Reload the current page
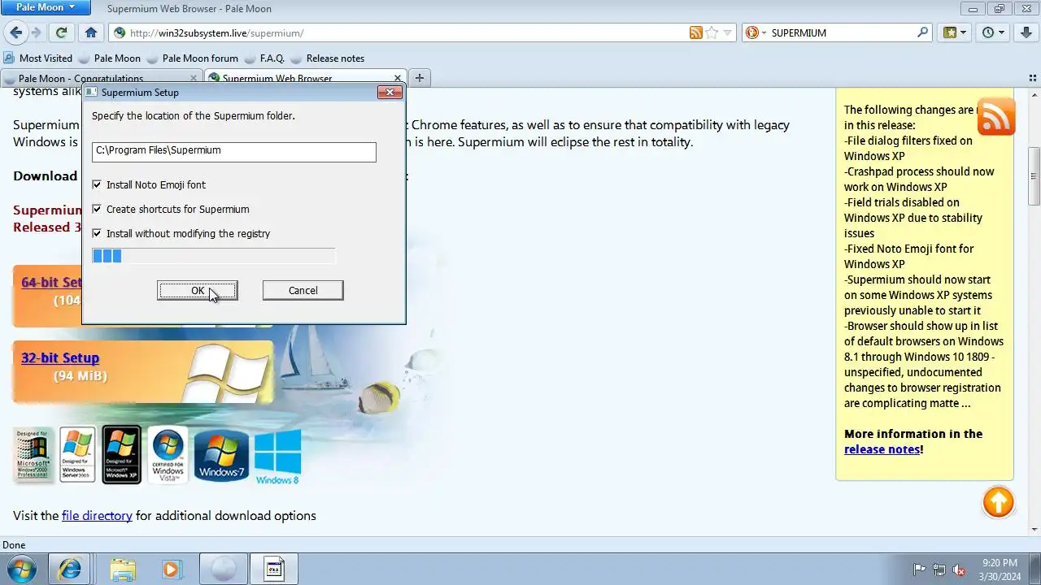Viewport: 1041px width, 585px height. tap(61, 32)
